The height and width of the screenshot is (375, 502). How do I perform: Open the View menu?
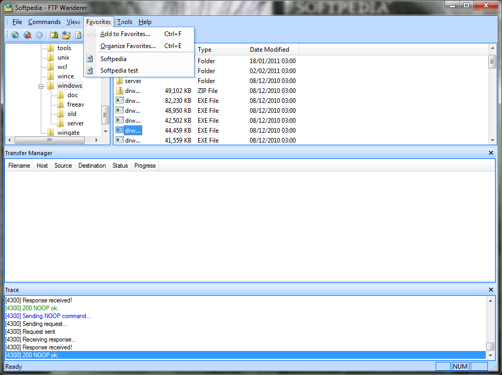coord(73,22)
